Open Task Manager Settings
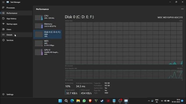Image resolution: width=186 pixels, height=104 pixels. (16, 94)
